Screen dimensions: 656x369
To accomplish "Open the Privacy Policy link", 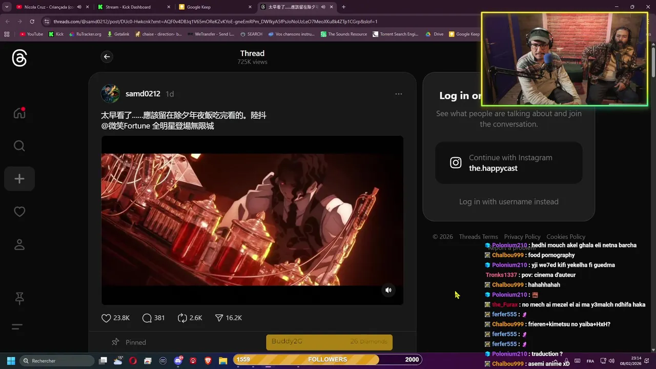I will (x=522, y=237).
